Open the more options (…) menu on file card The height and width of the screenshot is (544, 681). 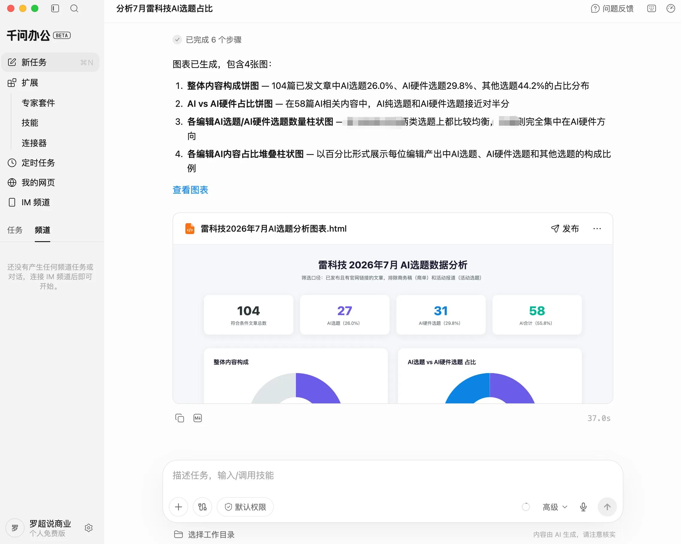[597, 229]
